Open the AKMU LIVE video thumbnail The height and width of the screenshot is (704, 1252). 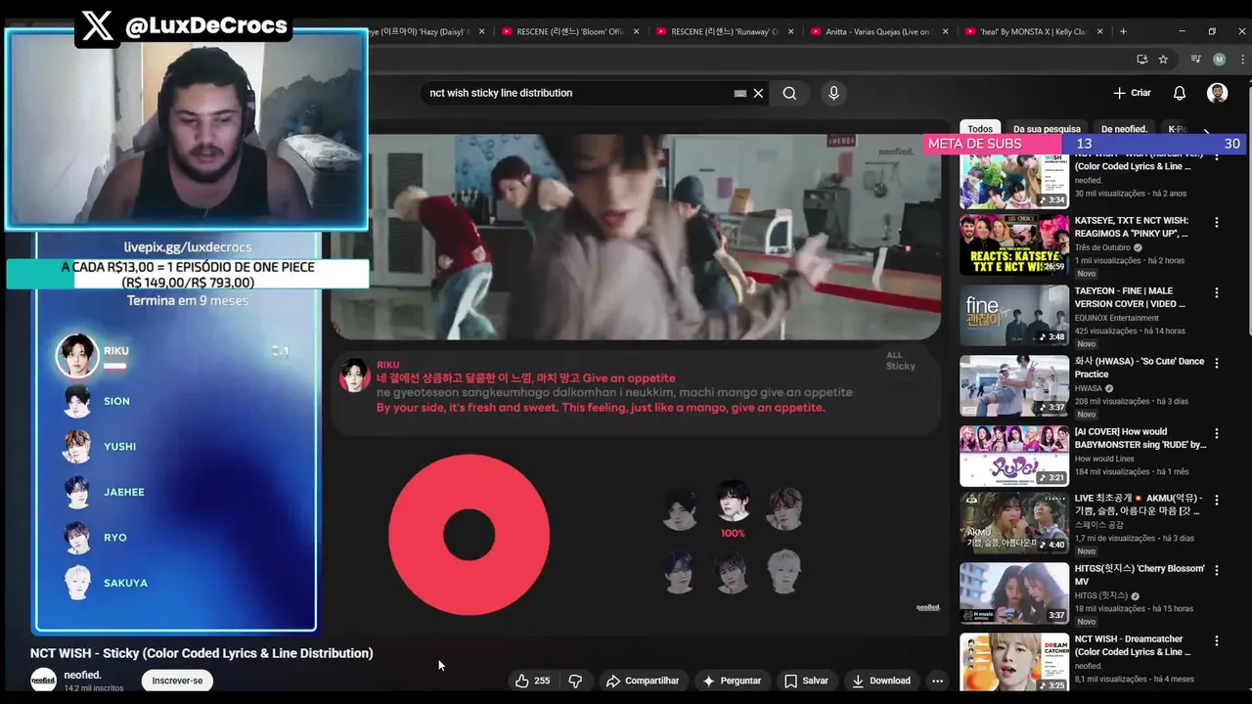pos(1014,523)
